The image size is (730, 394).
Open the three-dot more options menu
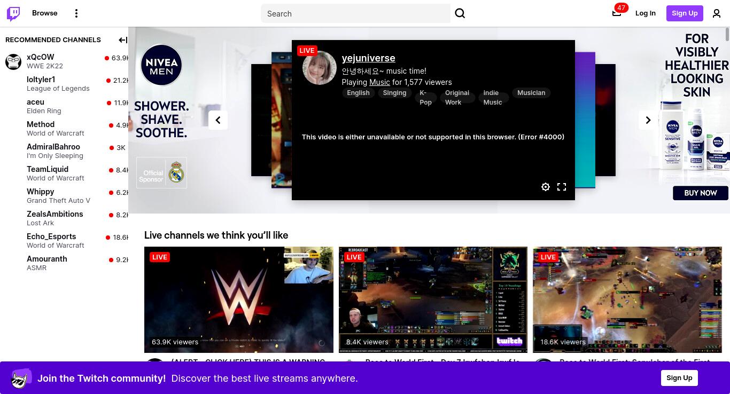(76, 13)
